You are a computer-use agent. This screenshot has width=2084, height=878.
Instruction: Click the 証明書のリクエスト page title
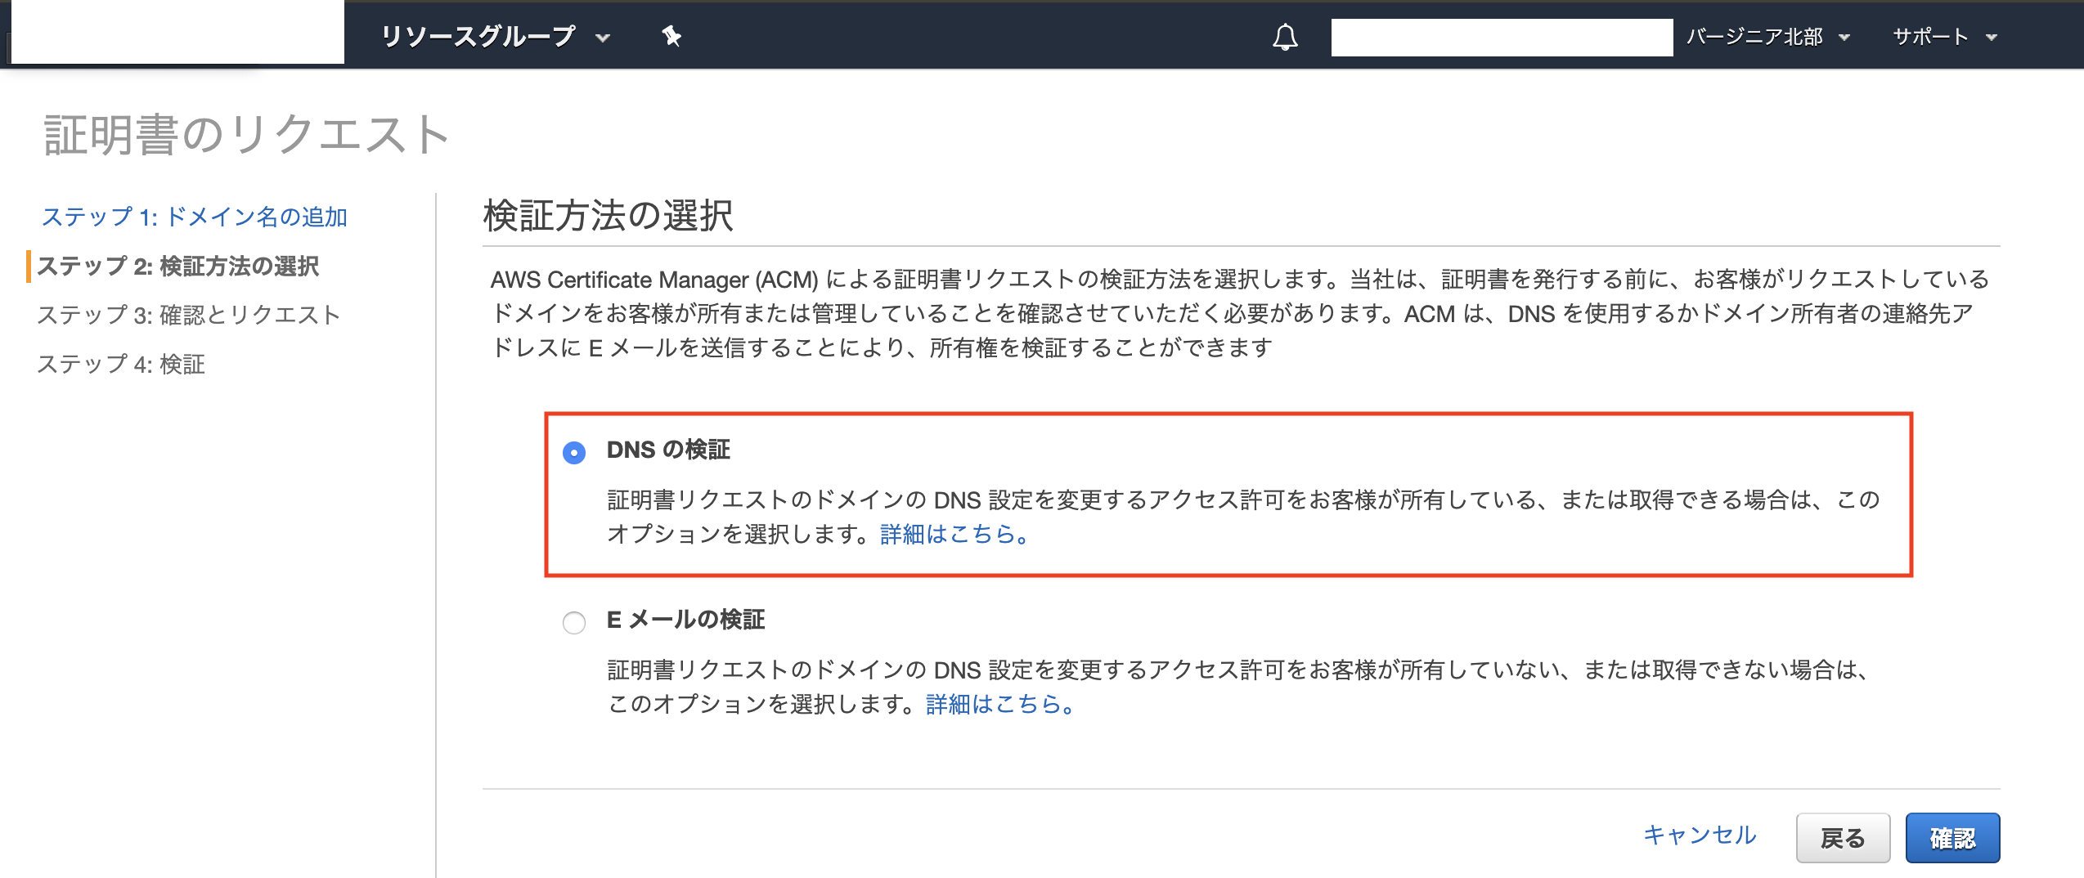tap(247, 133)
